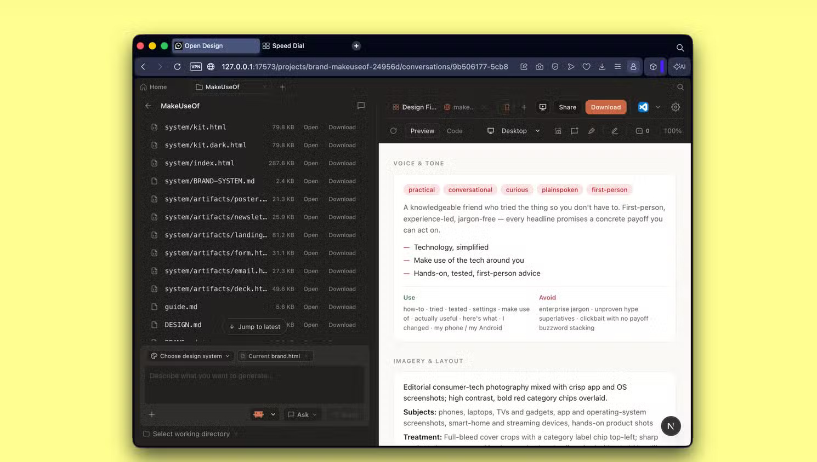Click the search icon in app tab bar
Screen dimensions: 817x462
[680, 87]
